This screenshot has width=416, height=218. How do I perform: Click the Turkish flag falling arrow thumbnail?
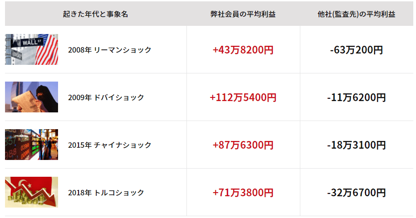tap(31, 192)
